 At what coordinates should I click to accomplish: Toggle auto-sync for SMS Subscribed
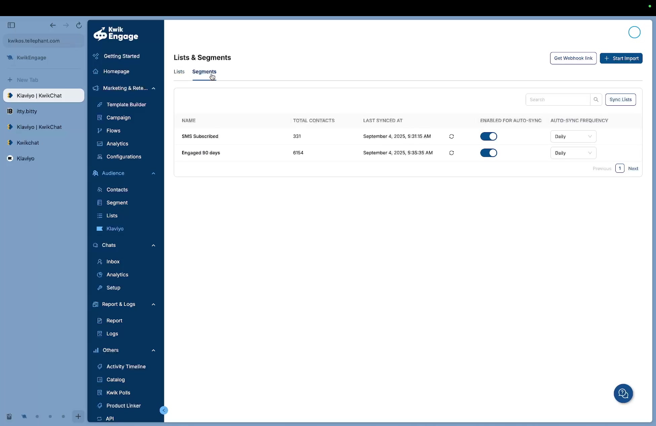tap(489, 137)
